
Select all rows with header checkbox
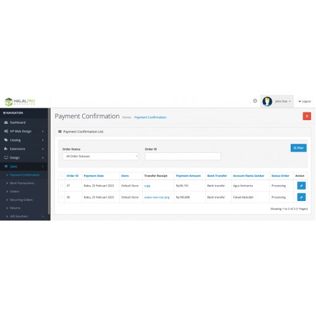(61, 176)
